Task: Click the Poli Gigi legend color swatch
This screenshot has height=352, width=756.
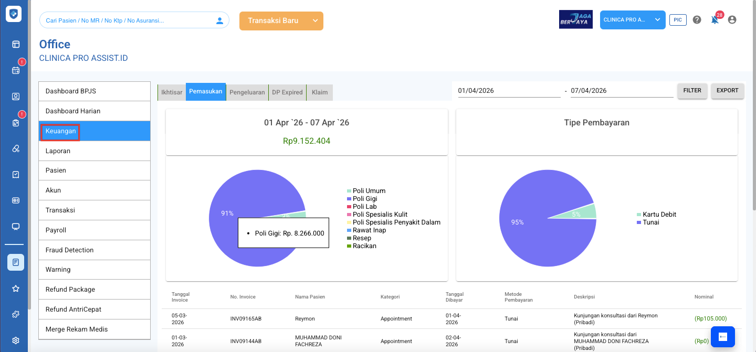Action: click(x=349, y=199)
